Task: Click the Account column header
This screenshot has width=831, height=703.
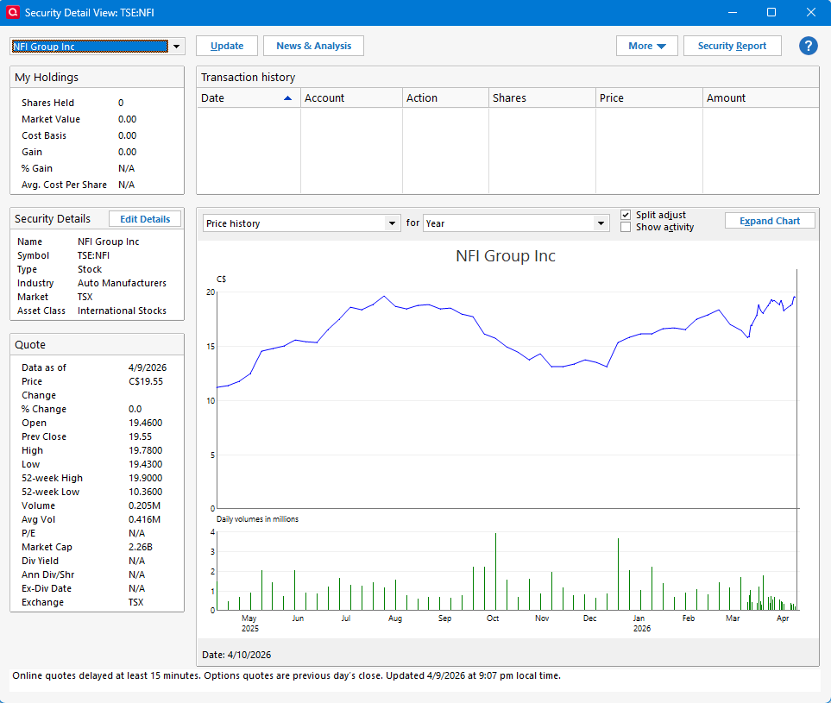Action: [351, 98]
